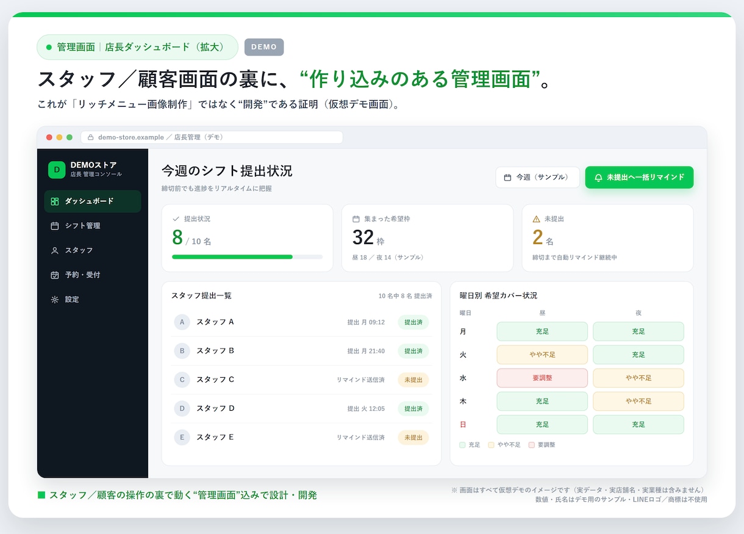Click the 設定 gear icon
Screen dimensions: 744x534
click(x=55, y=300)
